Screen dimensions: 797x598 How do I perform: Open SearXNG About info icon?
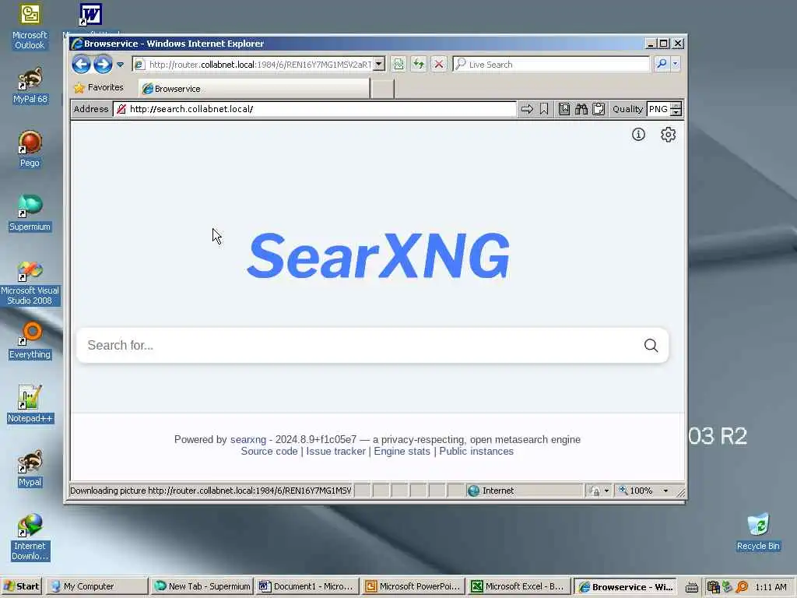[638, 134]
